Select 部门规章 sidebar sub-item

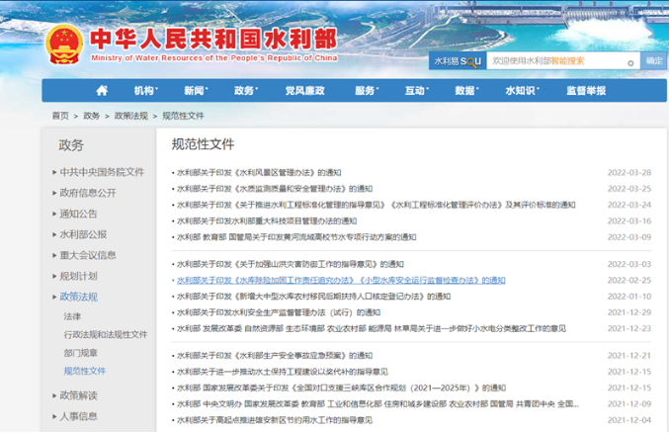point(81,353)
